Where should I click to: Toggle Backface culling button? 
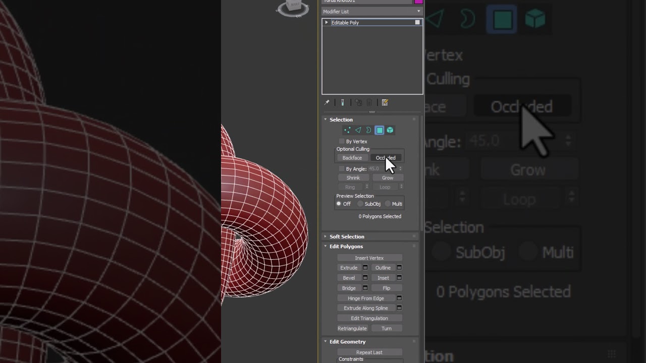(352, 158)
